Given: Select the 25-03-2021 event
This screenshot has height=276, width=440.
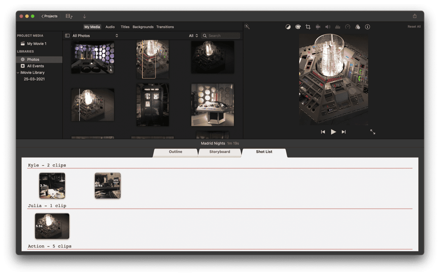Looking at the screenshot, I should (x=34, y=79).
